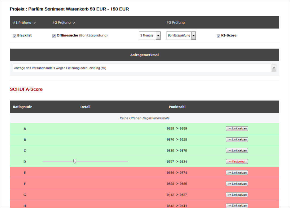
Task: Click the rating D slider handle
Action: coord(75,161)
